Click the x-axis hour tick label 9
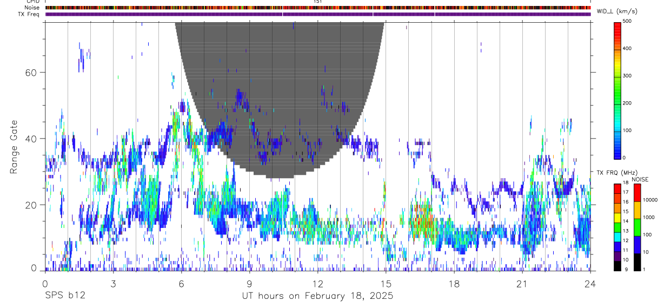Screen dimensions: 664x307 [x=249, y=283]
